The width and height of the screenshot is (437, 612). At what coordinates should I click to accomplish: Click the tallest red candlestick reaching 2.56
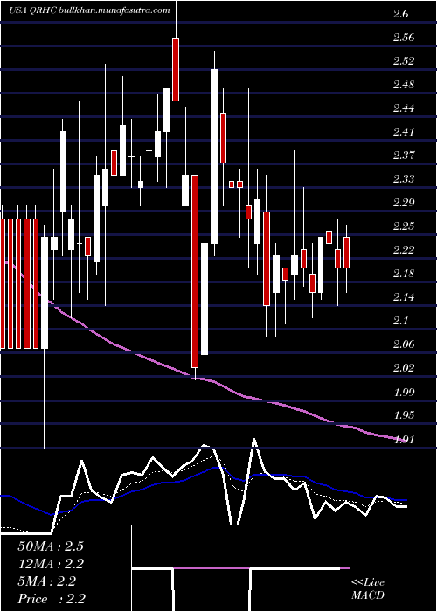coord(176,70)
